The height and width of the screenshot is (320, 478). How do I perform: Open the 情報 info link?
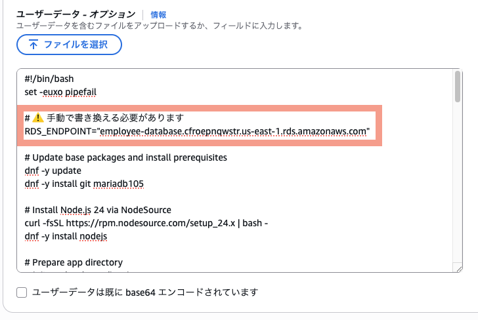pyautogui.click(x=158, y=14)
